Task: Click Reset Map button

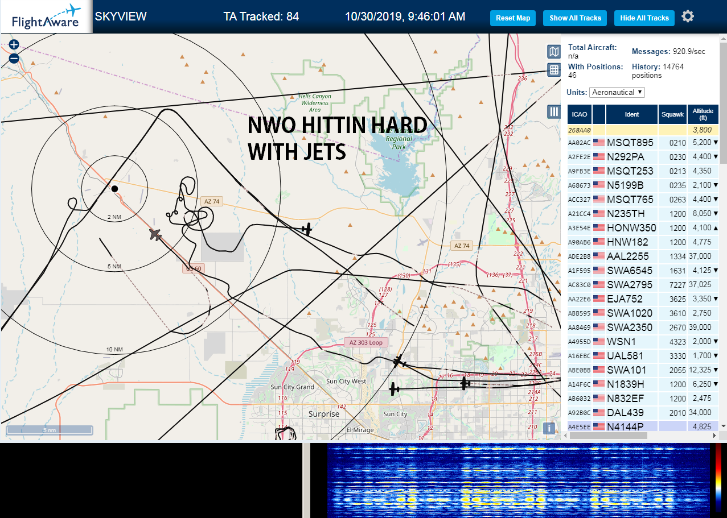Action: tap(513, 18)
